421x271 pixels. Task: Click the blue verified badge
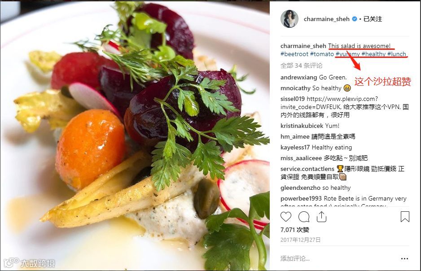pos(355,19)
